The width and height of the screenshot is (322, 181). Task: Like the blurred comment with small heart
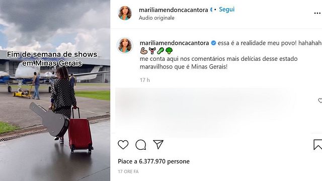click(x=320, y=101)
